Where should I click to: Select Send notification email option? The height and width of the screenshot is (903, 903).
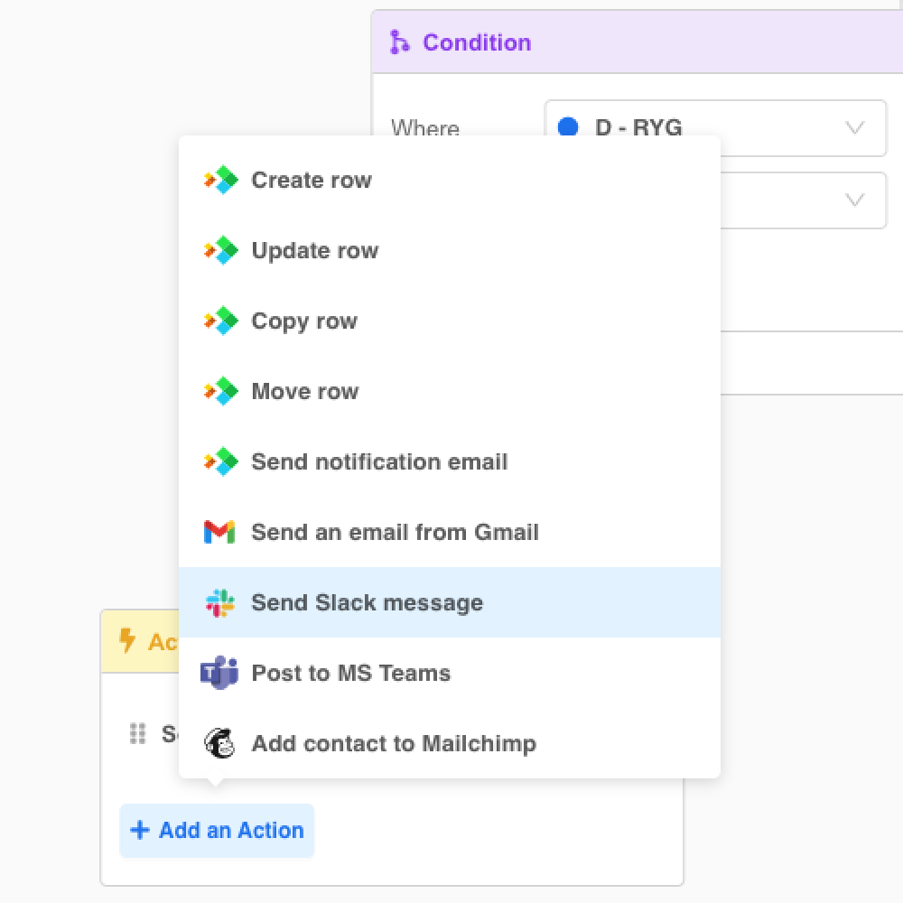coord(379,461)
